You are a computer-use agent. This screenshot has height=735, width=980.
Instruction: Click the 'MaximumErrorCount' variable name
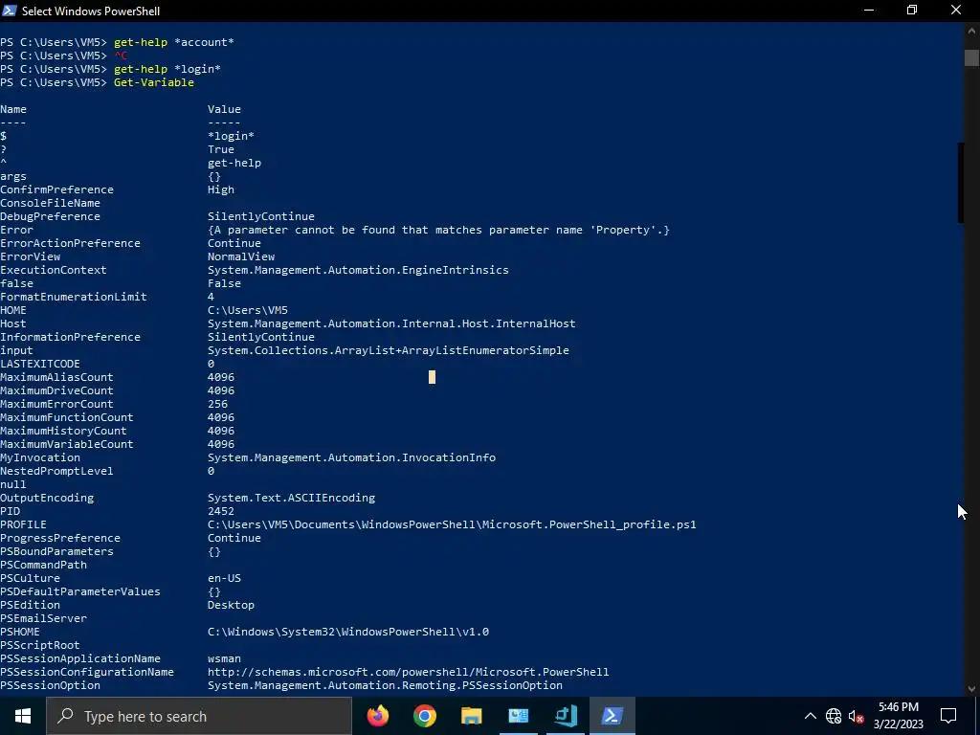[56, 404]
